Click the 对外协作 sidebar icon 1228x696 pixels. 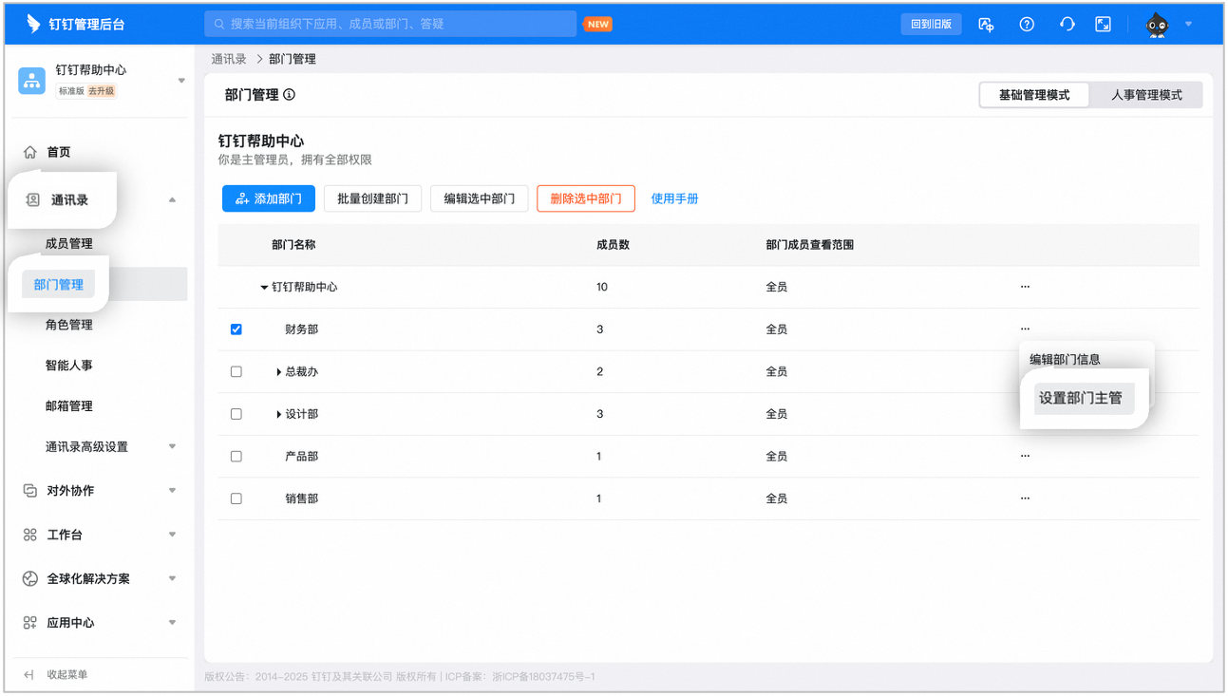pos(30,491)
